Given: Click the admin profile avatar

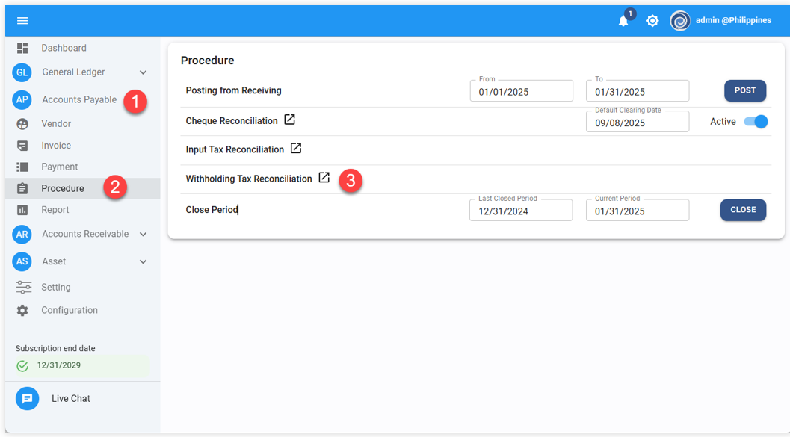Looking at the screenshot, I should 679,21.
